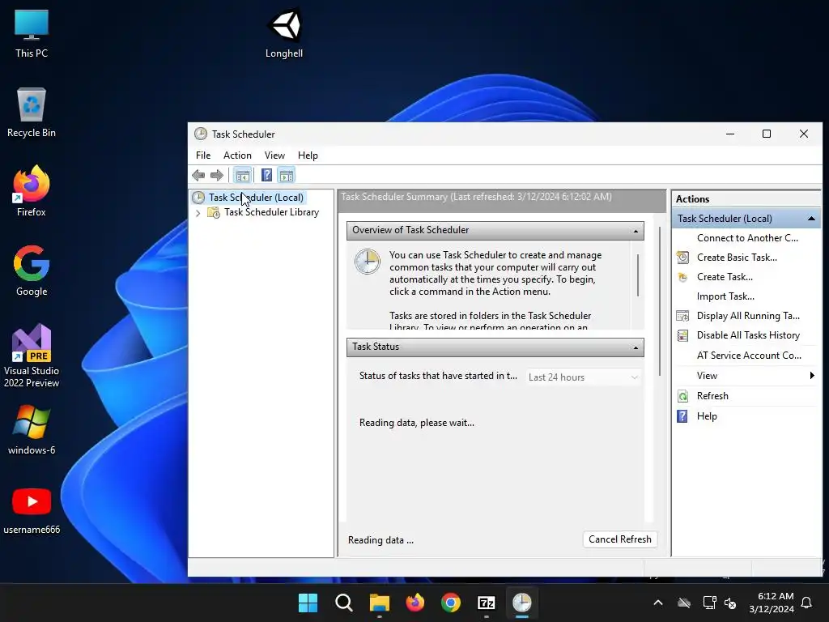Open the Action menu
The image size is (829, 622).
coord(237,155)
